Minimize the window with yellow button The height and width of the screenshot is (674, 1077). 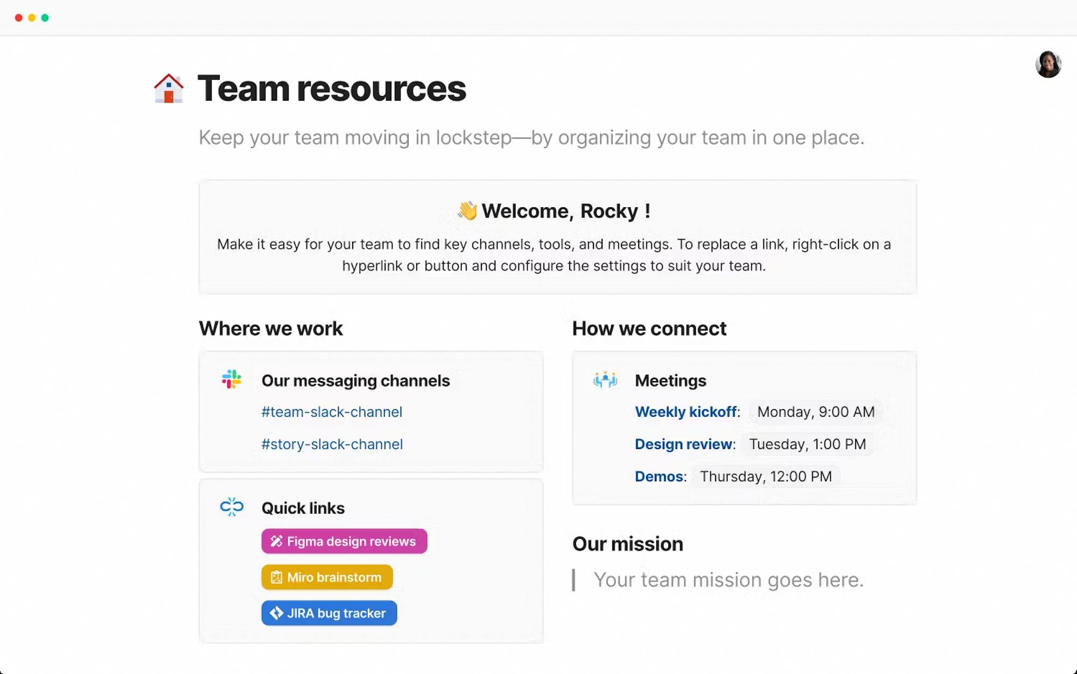[32, 18]
